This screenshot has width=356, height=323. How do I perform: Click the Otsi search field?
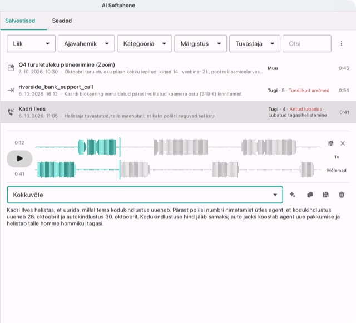[x=307, y=43]
